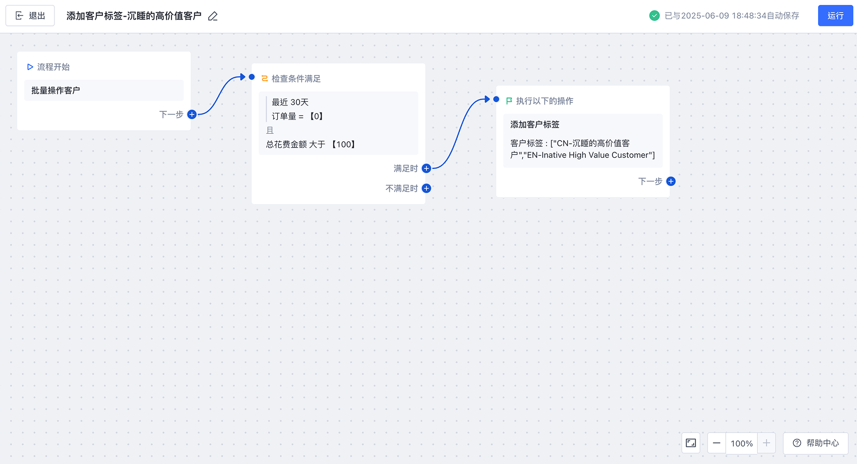Click the 退出 exit button

(30, 16)
